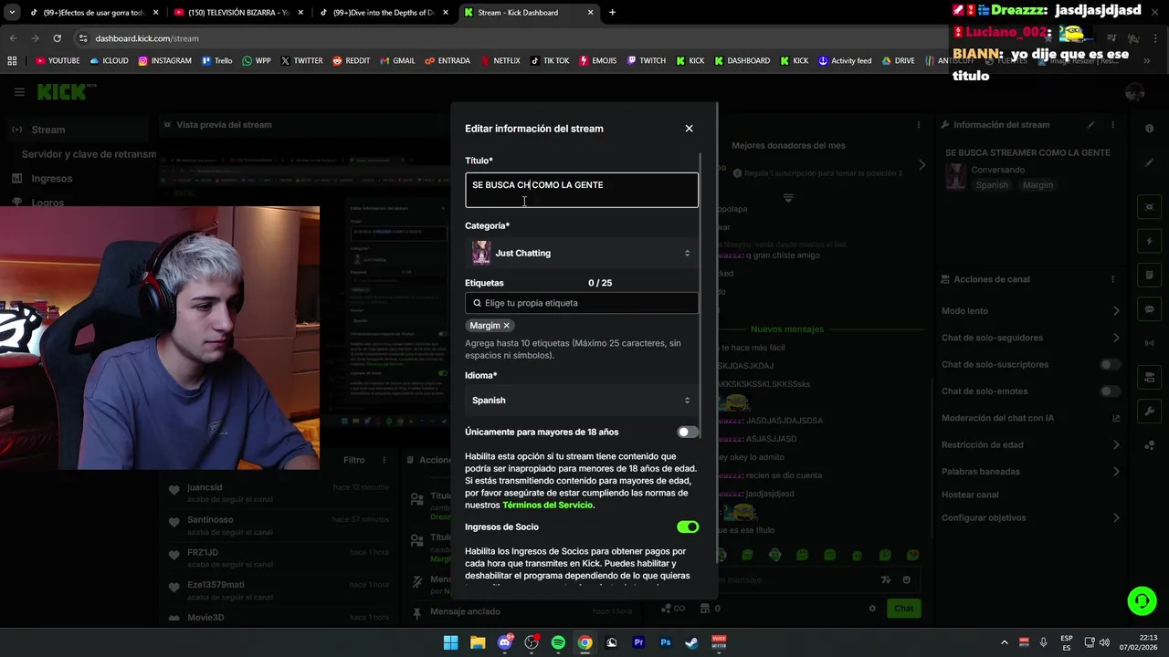This screenshot has height=657, width=1169.
Task: Click into the Título text field
Action: click(x=582, y=190)
